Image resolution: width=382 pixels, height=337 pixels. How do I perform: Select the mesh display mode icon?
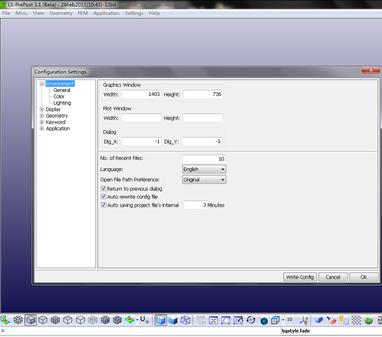[x=18, y=320]
